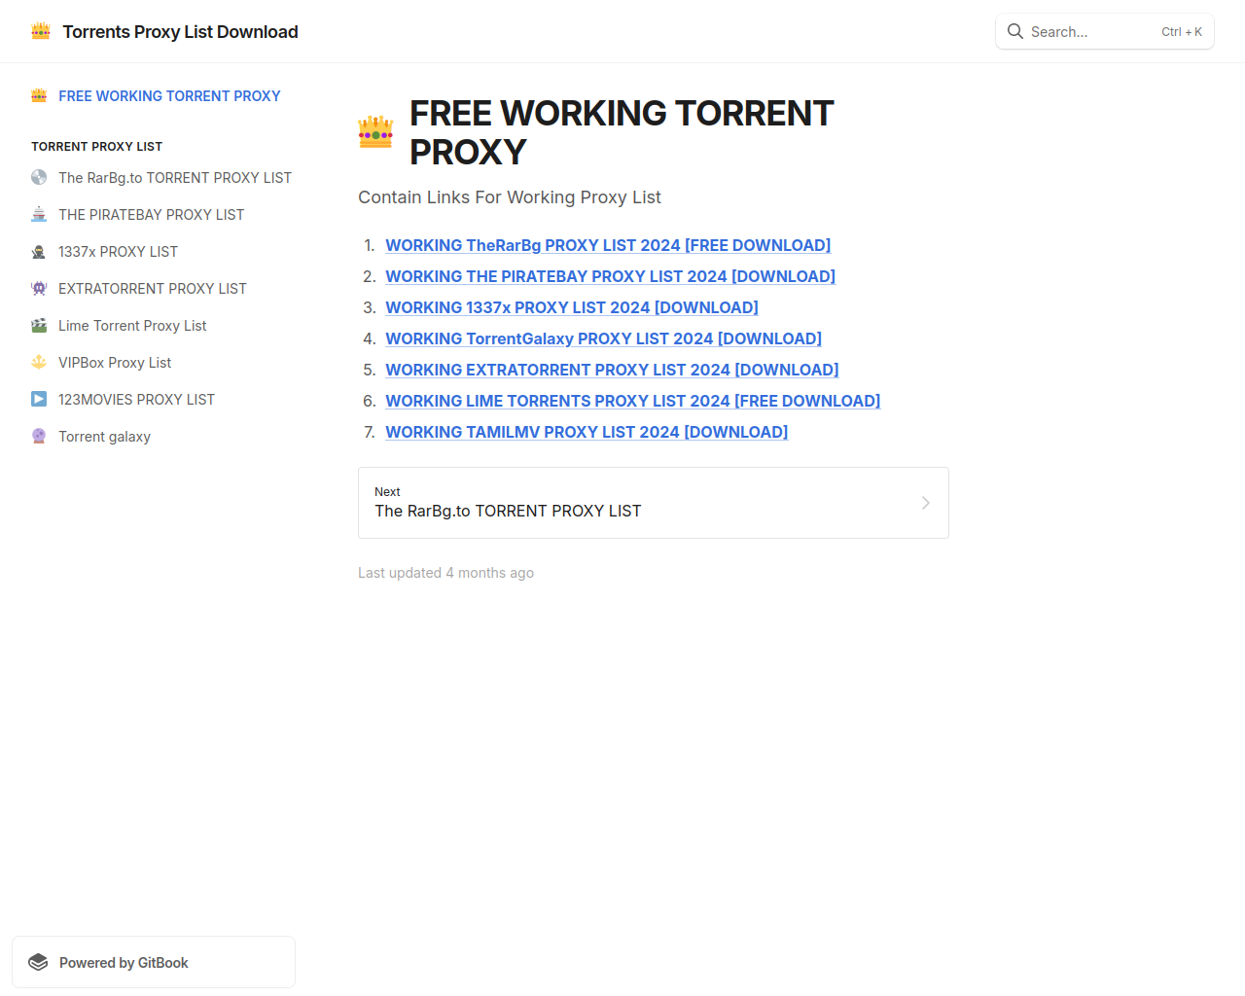Screen dimensions: 1245x996
Task: Click the GitBook logo icon
Action: (x=38, y=962)
